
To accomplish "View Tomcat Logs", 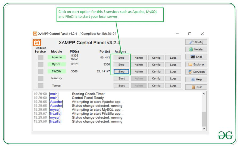I will click(x=173, y=86).
